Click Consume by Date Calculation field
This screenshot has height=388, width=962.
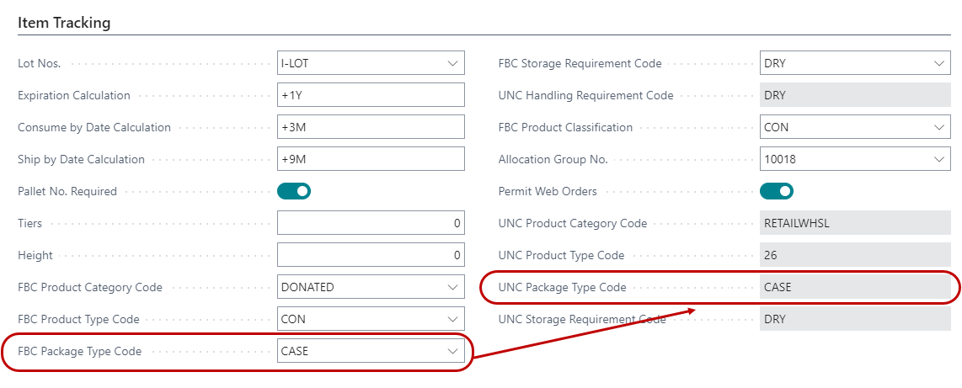coord(371,127)
